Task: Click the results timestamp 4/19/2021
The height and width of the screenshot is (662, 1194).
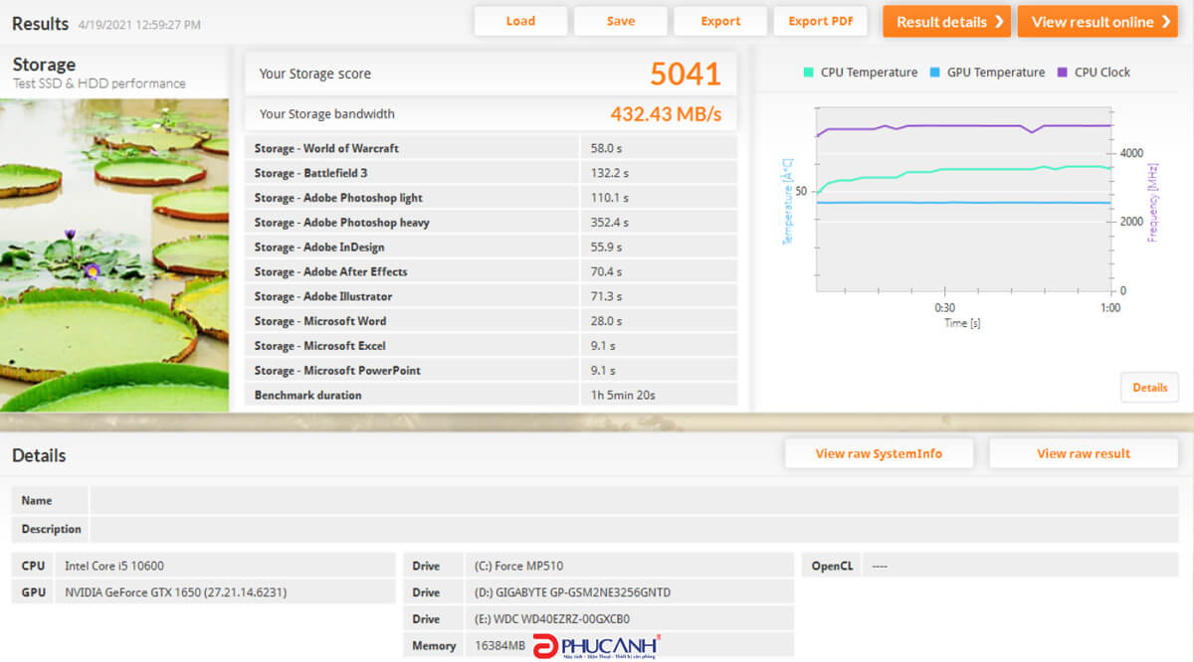Action: 137,24
